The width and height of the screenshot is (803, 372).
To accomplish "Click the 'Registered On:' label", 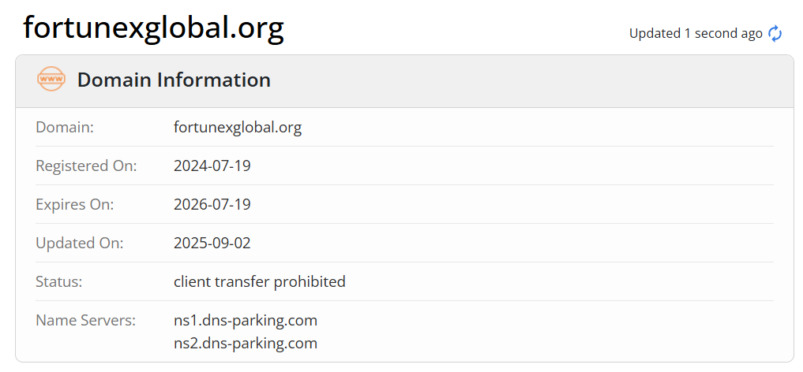I will pos(86,166).
